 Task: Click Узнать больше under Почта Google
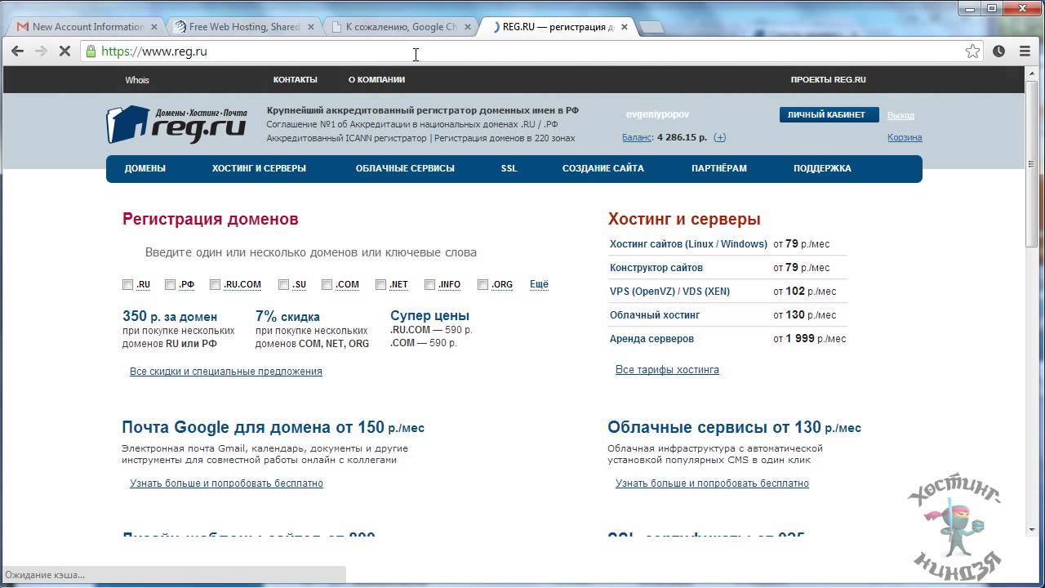226,483
